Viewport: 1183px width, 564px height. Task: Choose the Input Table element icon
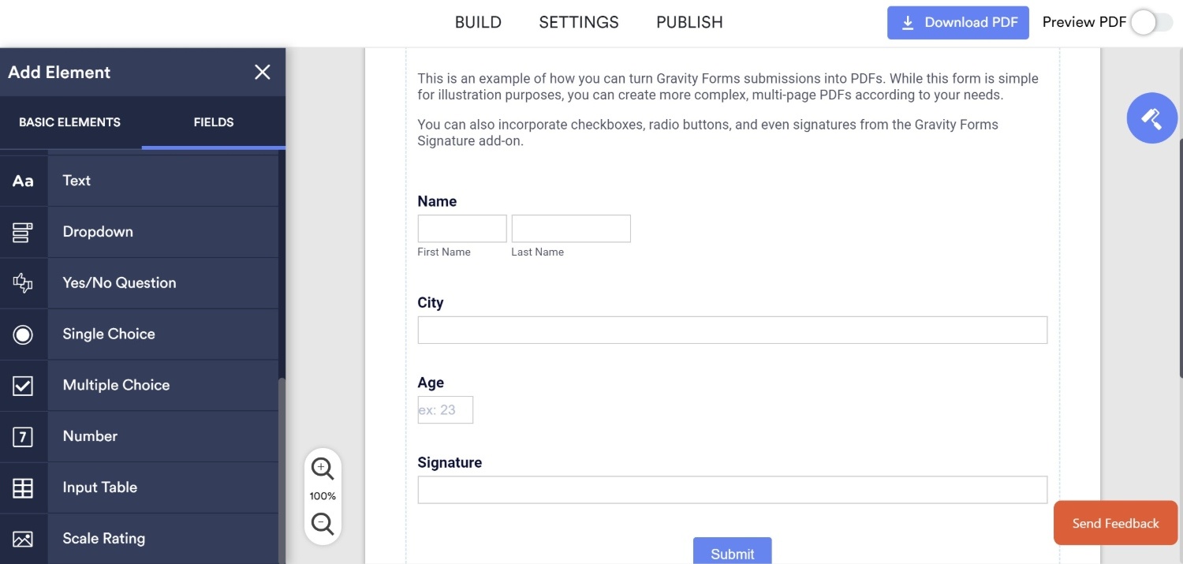(x=23, y=487)
